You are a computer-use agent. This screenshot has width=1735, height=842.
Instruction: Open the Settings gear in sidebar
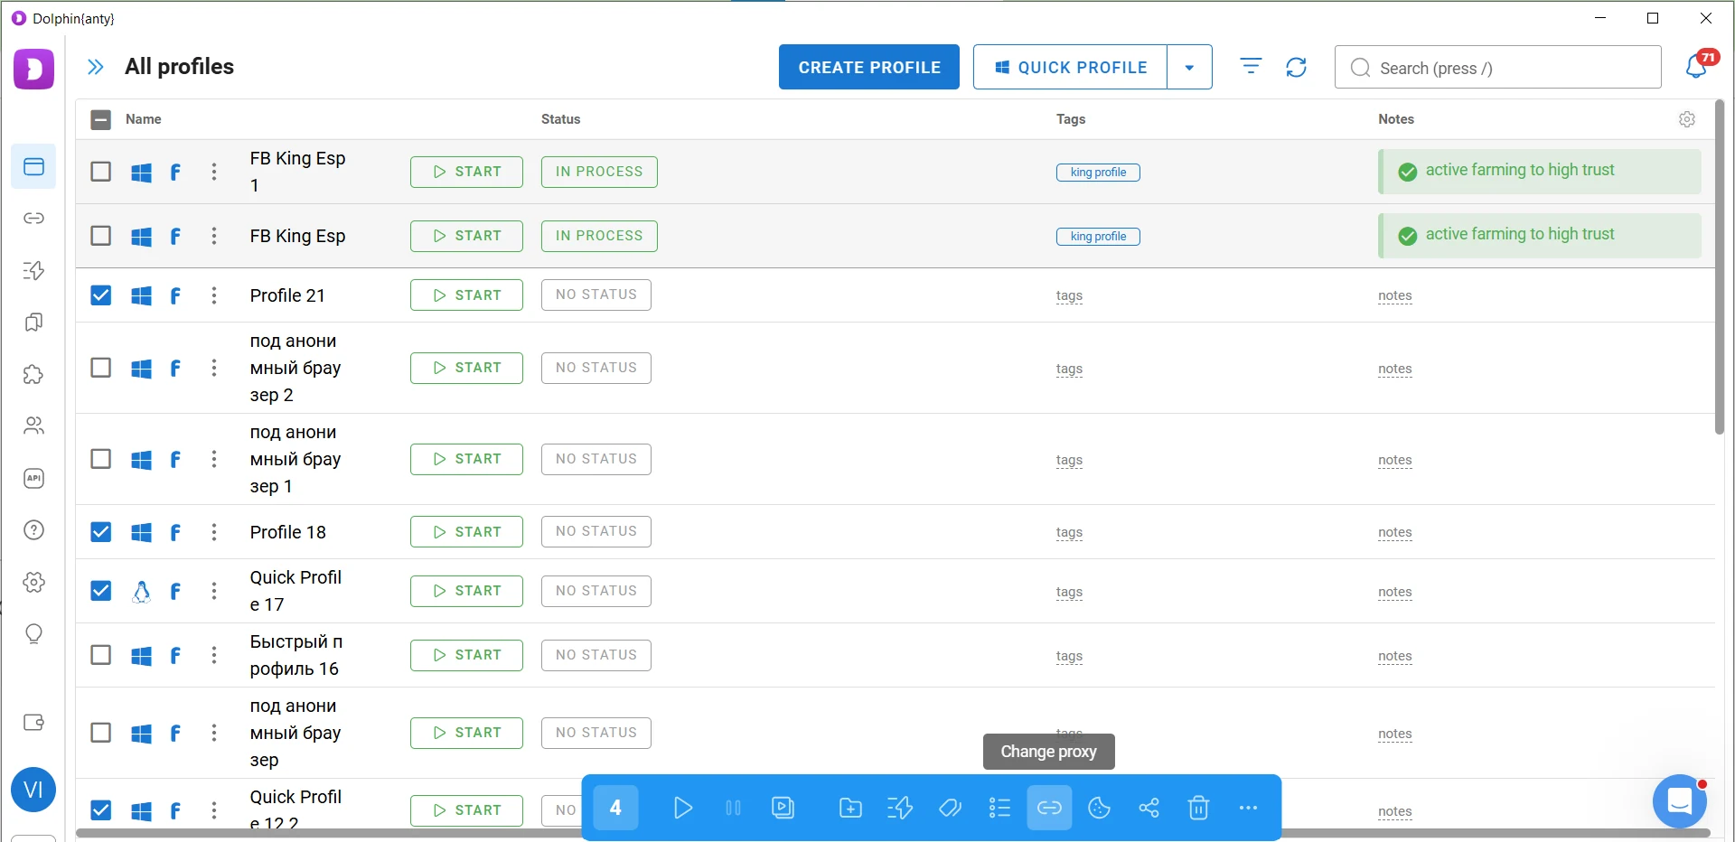click(33, 582)
